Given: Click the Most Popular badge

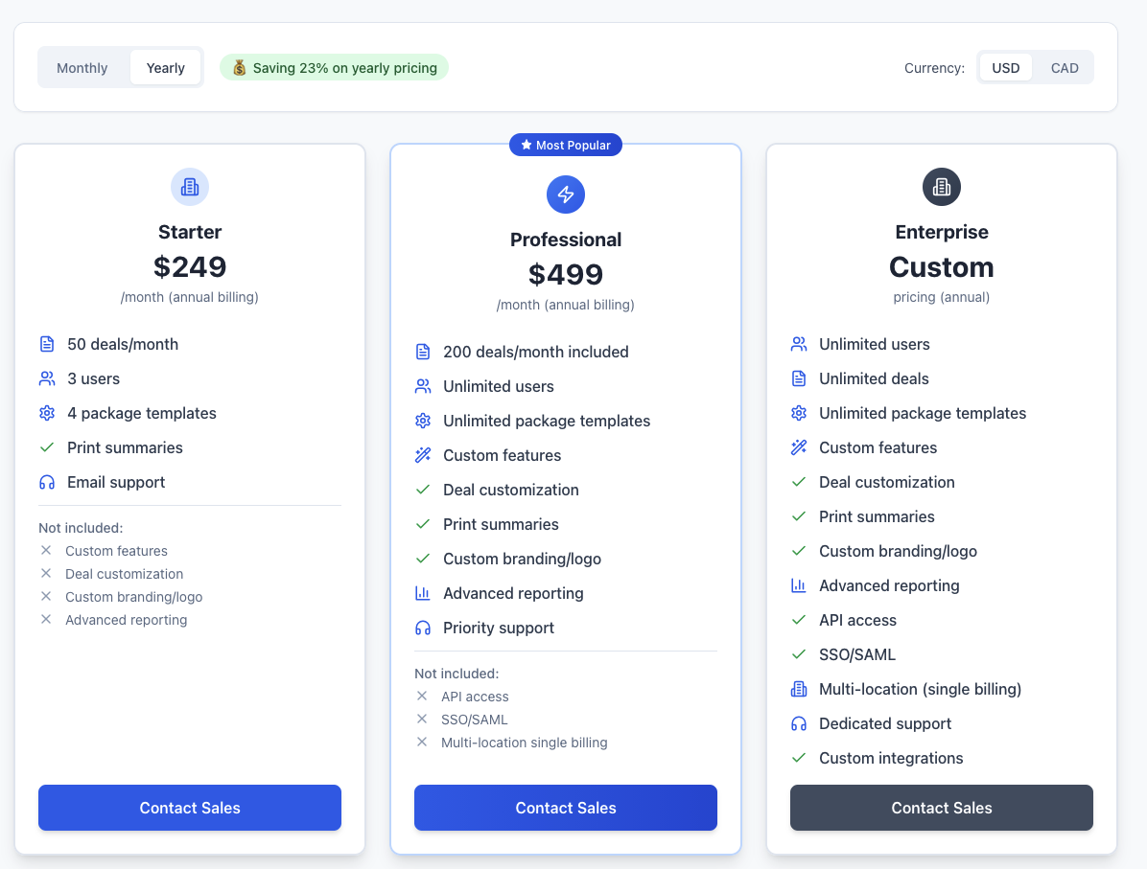Looking at the screenshot, I should pyautogui.click(x=566, y=145).
